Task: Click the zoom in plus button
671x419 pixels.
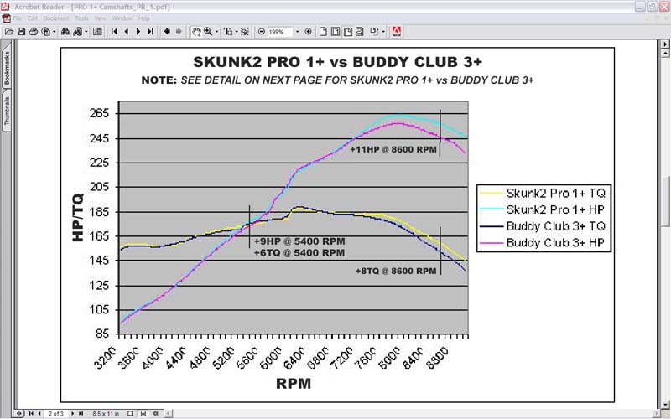Action: (x=308, y=32)
